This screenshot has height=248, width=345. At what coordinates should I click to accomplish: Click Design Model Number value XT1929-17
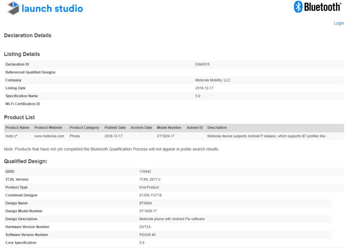click(x=148, y=211)
